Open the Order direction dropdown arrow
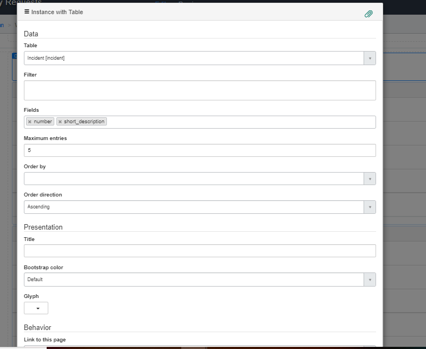Image resolution: width=426 pixels, height=349 pixels. point(370,207)
